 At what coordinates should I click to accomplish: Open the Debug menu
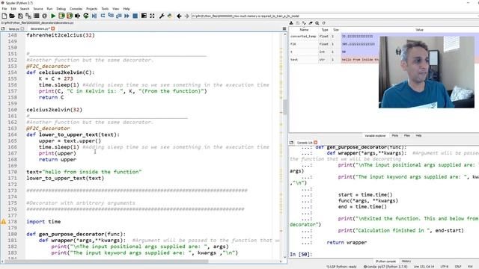(61, 9)
